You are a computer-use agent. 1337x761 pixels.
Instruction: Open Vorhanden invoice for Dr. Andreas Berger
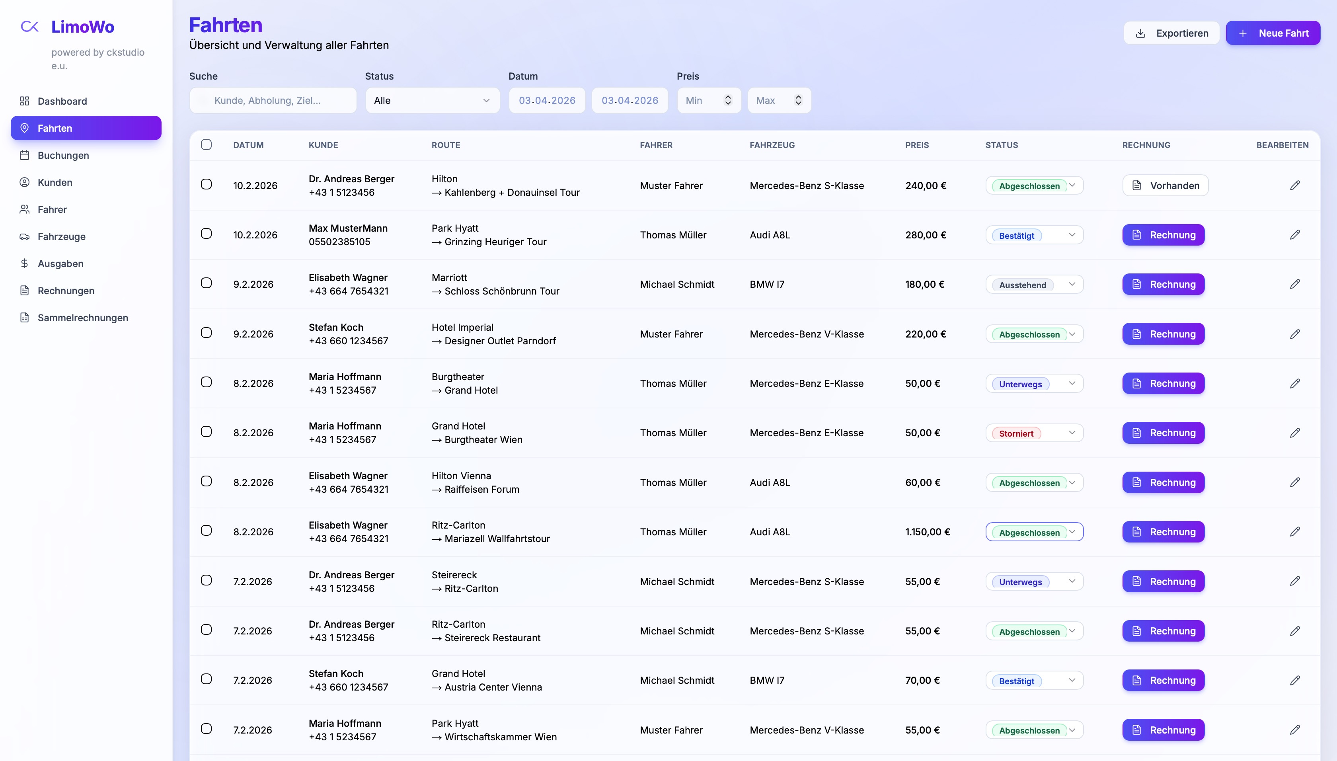(1165, 185)
